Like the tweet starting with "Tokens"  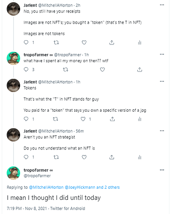click(83, 119)
